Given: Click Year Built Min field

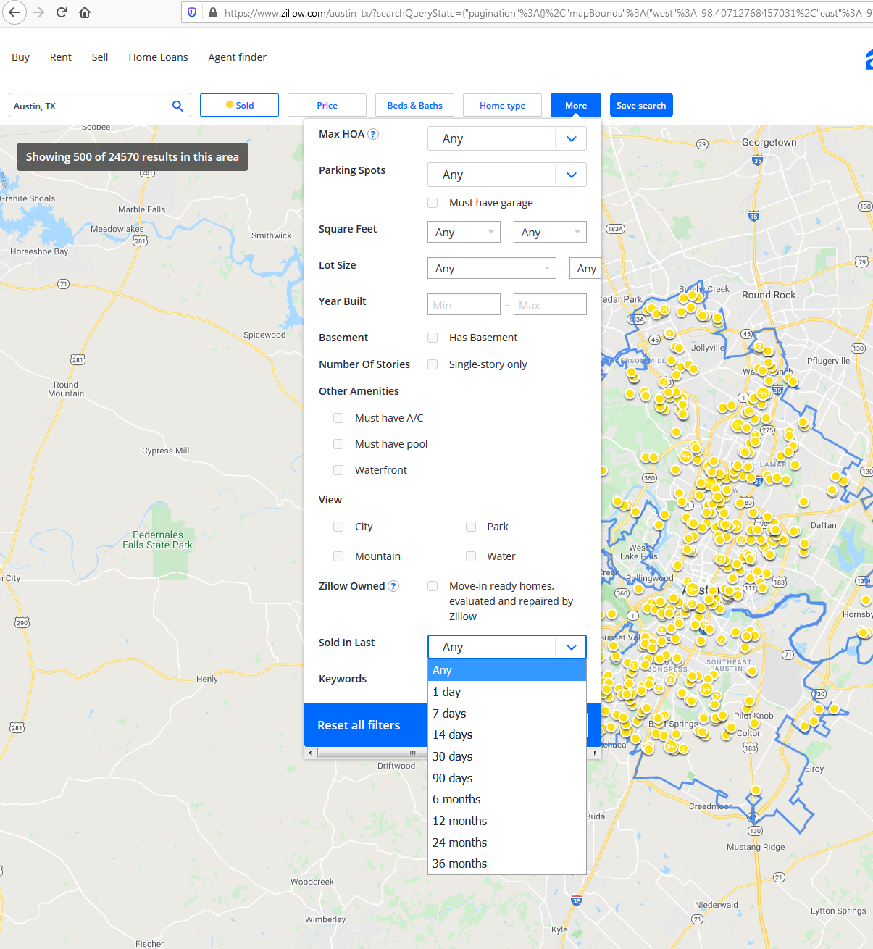Looking at the screenshot, I should [464, 304].
